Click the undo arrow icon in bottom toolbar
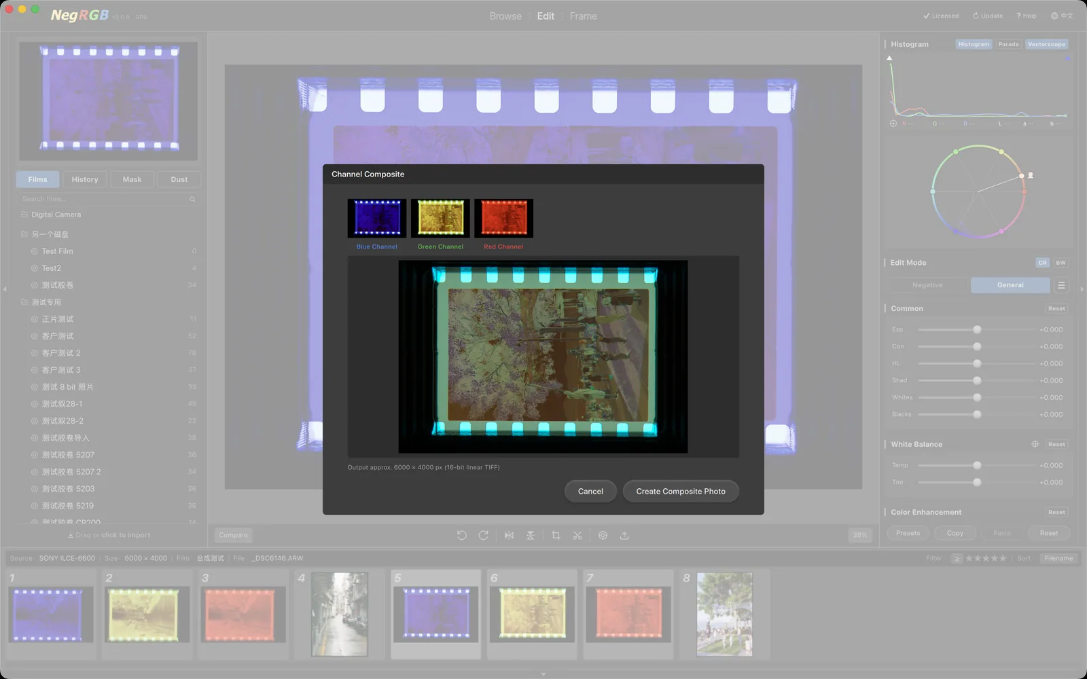The image size is (1087, 679). [x=462, y=535]
